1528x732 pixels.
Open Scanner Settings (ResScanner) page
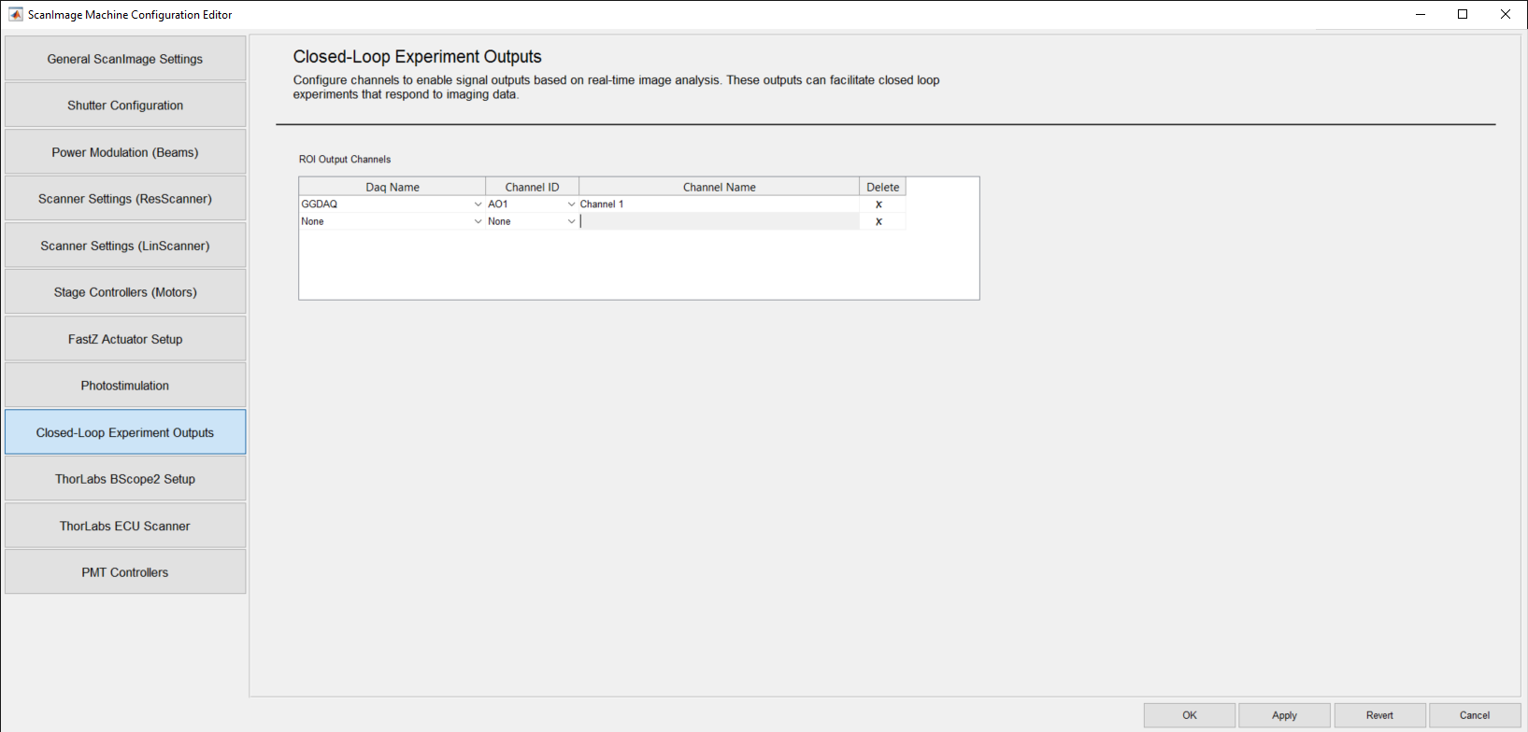pyautogui.click(x=125, y=199)
